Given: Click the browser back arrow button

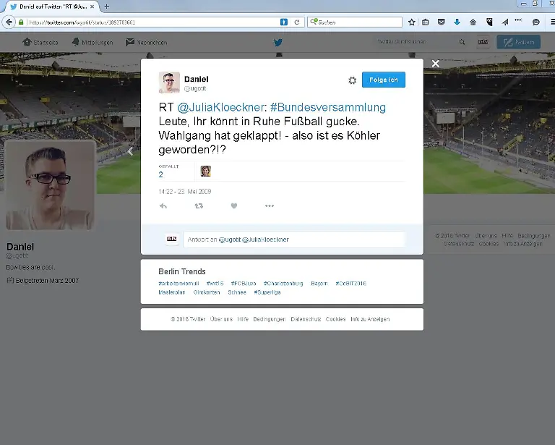Looking at the screenshot, I should [x=9, y=22].
